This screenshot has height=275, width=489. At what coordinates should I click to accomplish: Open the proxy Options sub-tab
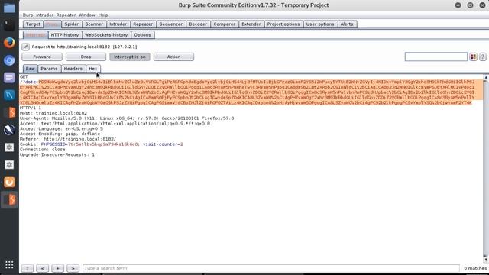click(x=143, y=35)
